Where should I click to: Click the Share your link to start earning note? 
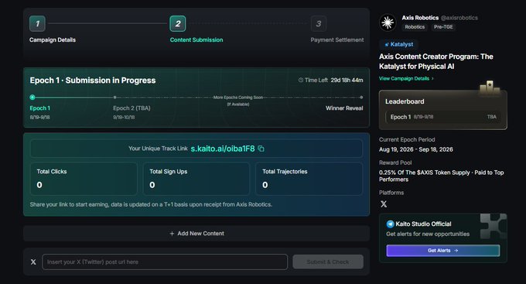point(151,204)
